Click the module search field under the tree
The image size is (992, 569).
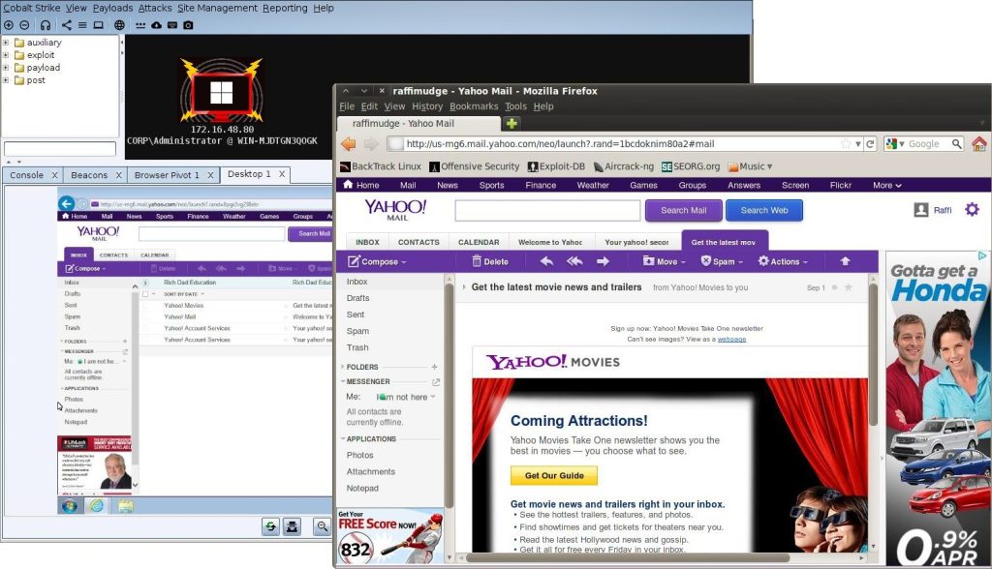tap(60, 149)
